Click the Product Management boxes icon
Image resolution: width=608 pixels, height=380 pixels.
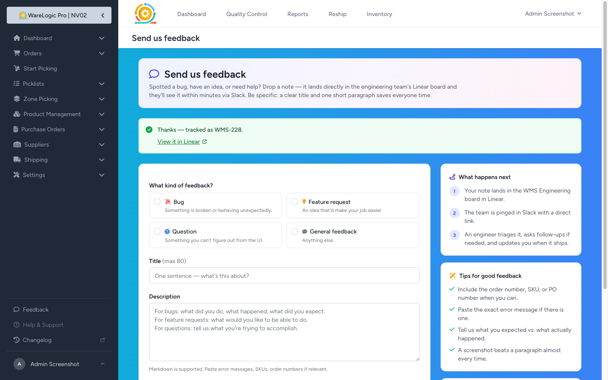tap(17, 114)
